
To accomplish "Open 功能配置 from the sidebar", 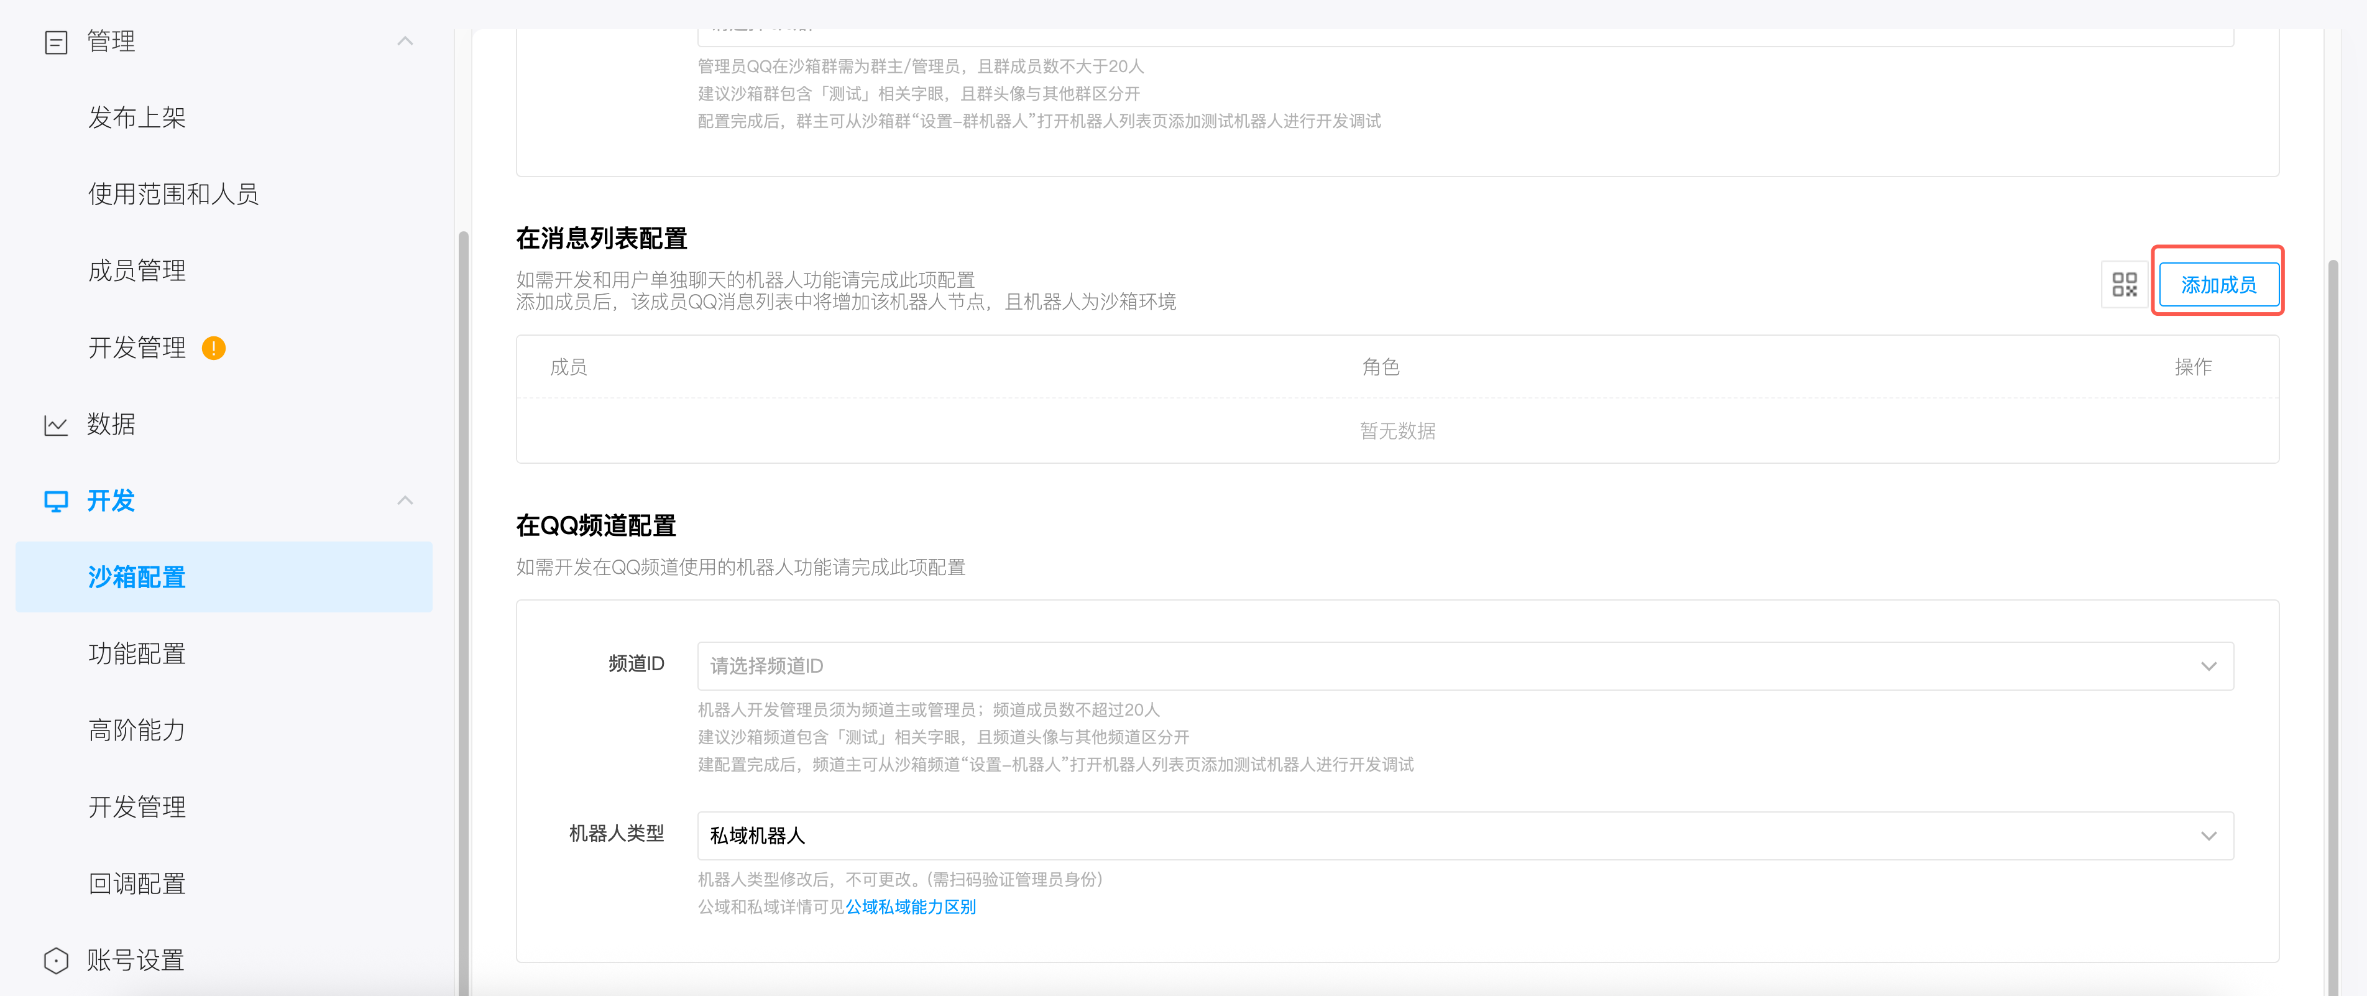I will (136, 653).
